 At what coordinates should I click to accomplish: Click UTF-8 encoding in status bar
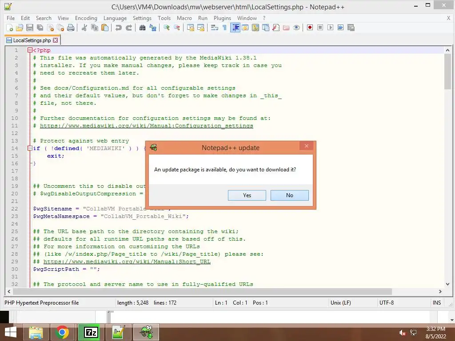(387, 303)
